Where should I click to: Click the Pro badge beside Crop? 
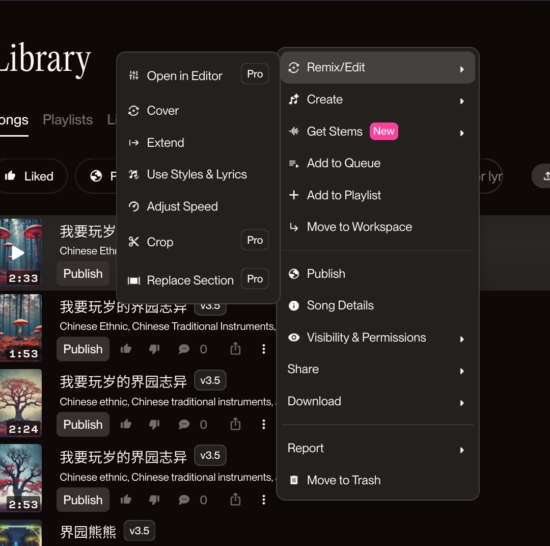255,240
